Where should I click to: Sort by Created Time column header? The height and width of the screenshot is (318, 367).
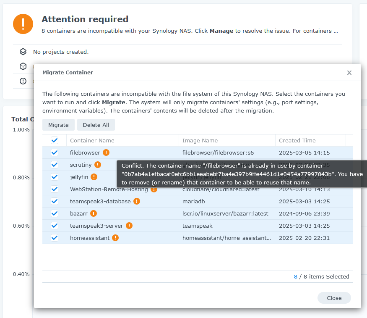[x=310, y=140]
